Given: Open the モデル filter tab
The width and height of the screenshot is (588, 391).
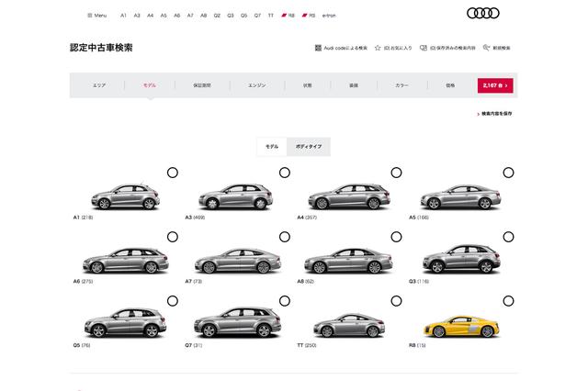Looking at the screenshot, I should (x=150, y=85).
